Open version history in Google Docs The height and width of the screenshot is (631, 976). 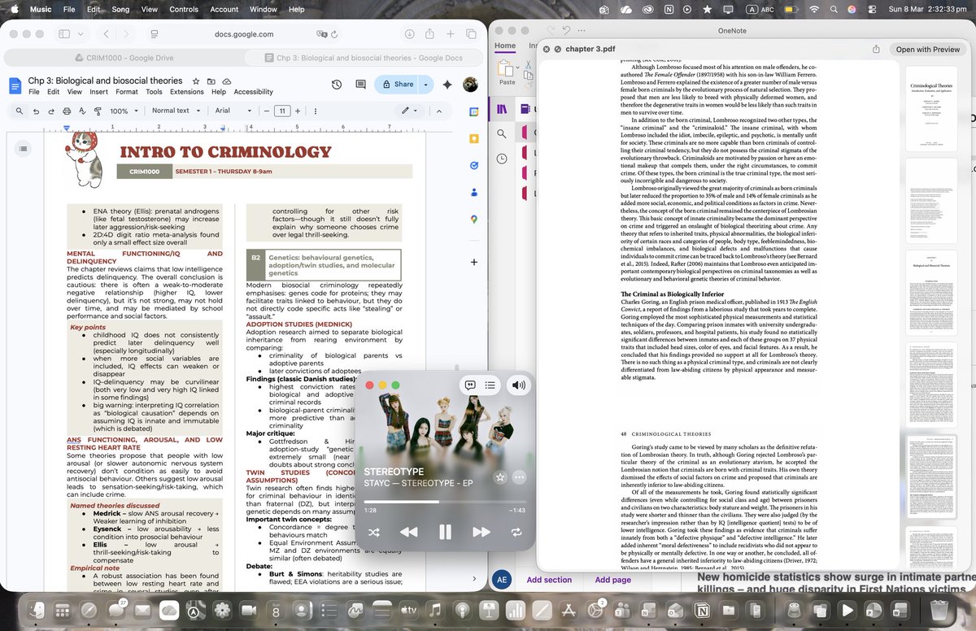pyautogui.click(x=337, y=85)
